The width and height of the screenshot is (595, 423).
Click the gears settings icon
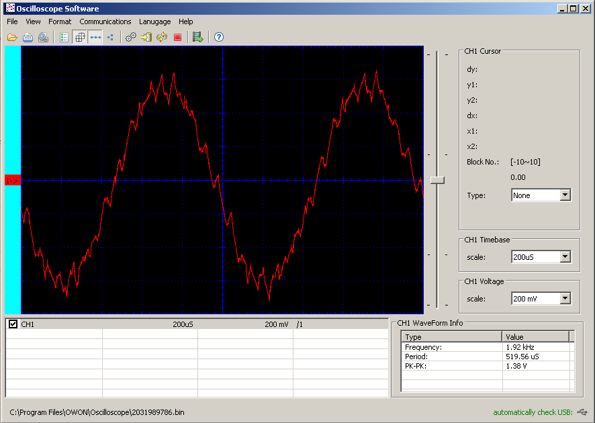pos(131,38)
